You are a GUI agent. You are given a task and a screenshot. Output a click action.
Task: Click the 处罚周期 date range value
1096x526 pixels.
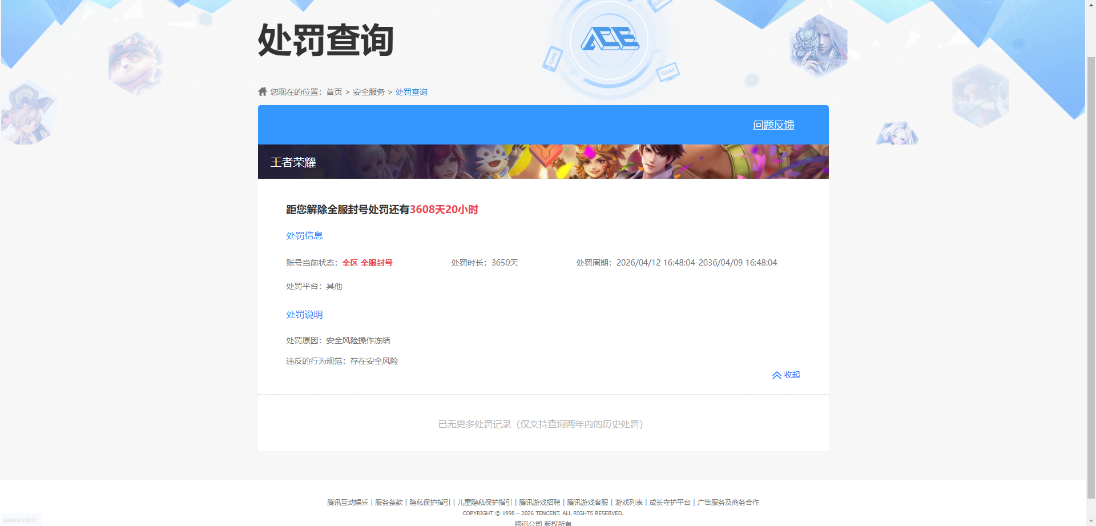click(x=696, y=263)
